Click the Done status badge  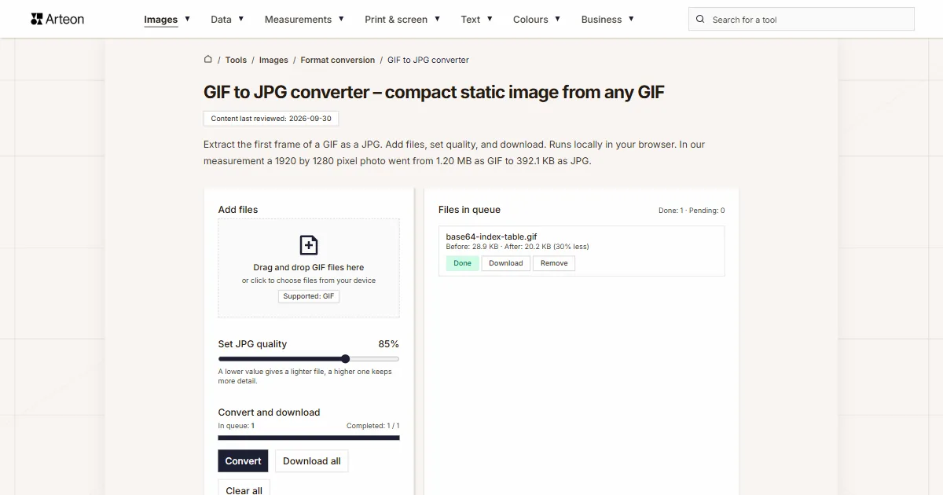pyautogui.click(x=463, y=263)
